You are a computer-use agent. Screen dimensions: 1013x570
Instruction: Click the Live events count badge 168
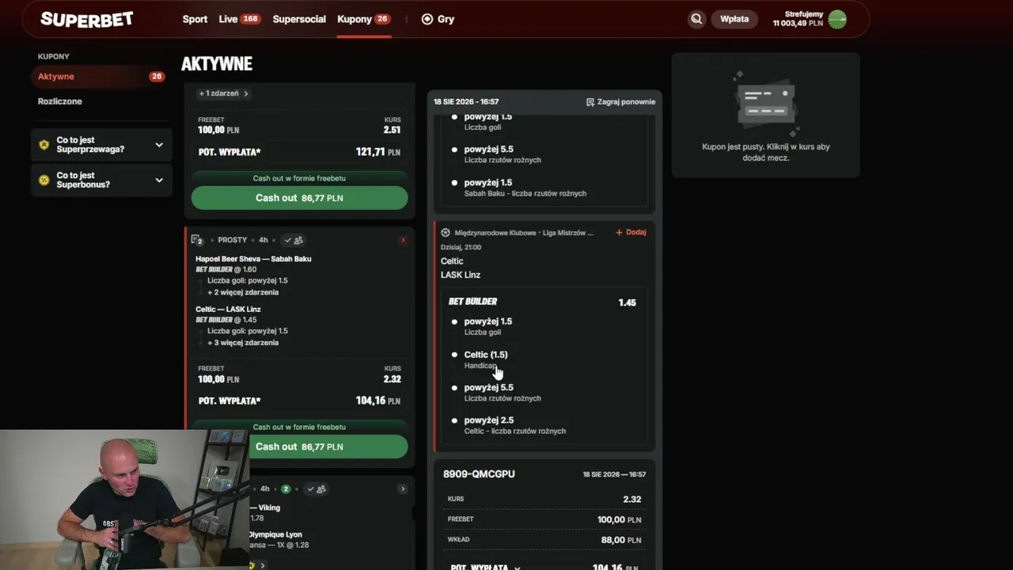click(x=251, y=19)
